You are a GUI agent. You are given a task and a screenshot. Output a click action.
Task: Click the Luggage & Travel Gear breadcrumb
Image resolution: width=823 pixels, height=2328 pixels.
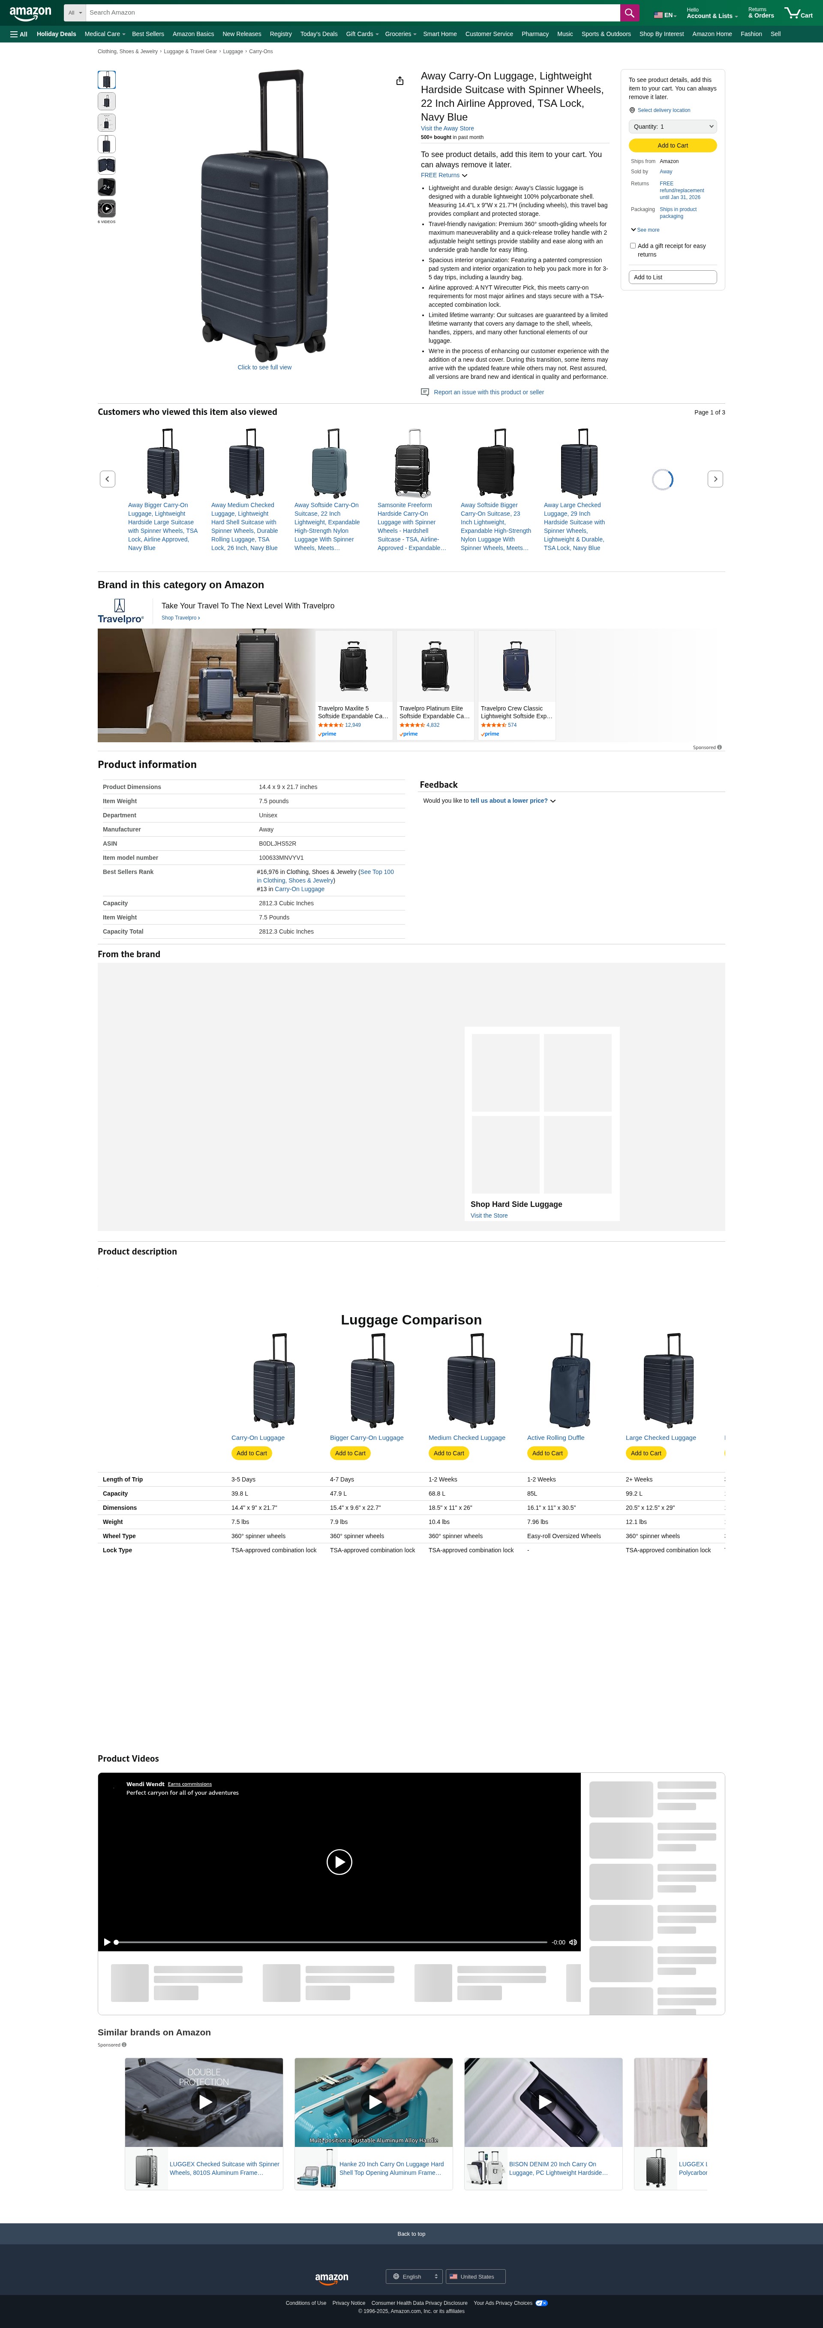[190, 51]
